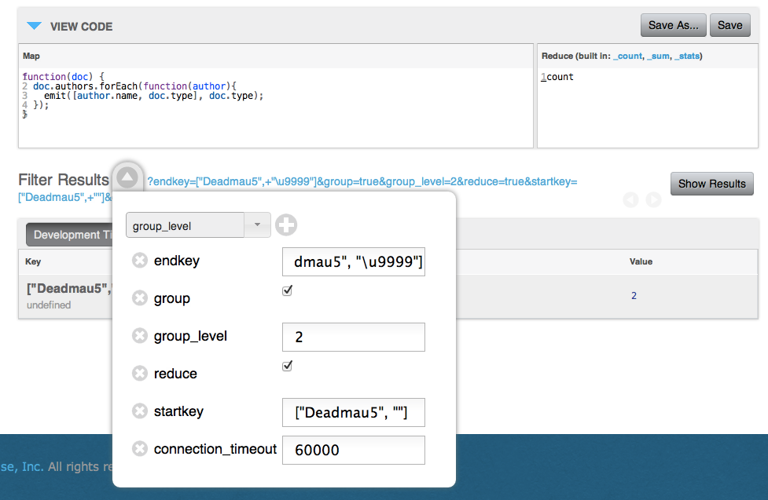Viewport: 768px width, 500px height.
Task: Collapse the View Code section
Action: pyautogui.click(x=34, y=26)
